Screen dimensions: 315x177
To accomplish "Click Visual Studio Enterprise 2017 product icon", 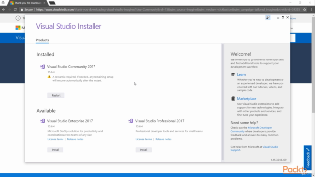I will [x=42, y=121].
